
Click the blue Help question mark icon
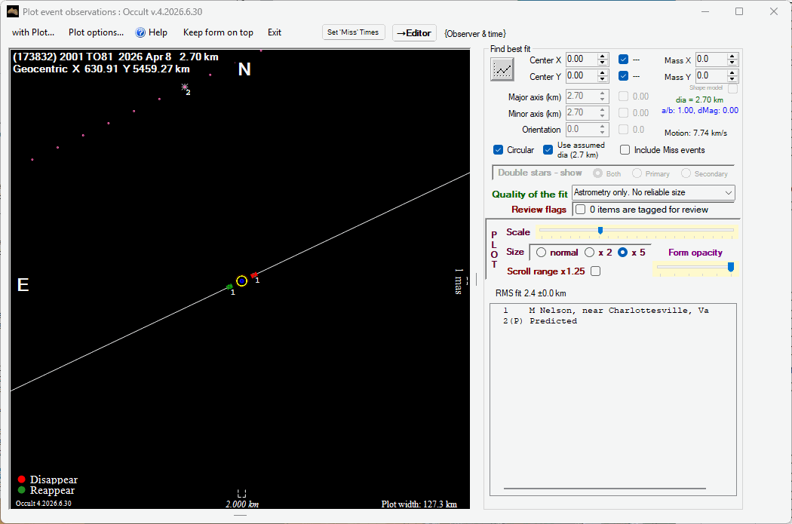(140, 33)
